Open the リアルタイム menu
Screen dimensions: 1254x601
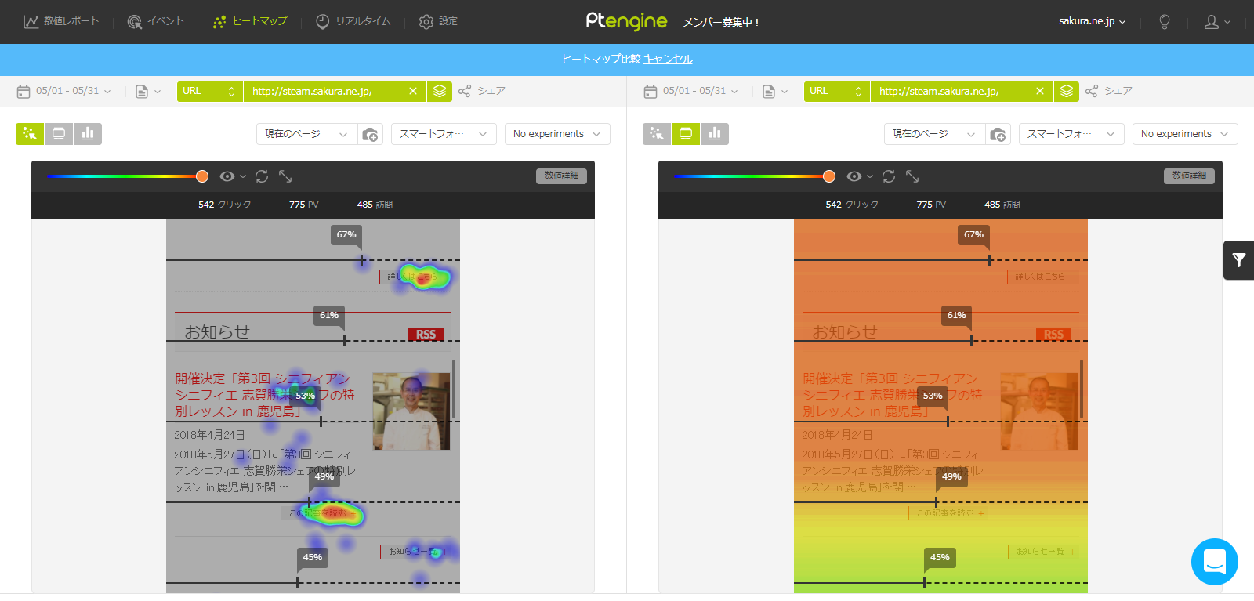pos(353,22)
